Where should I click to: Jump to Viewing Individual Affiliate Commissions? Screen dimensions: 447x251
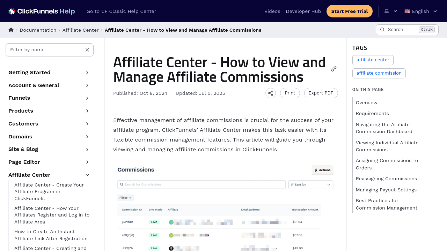click(x=387, y=146)
